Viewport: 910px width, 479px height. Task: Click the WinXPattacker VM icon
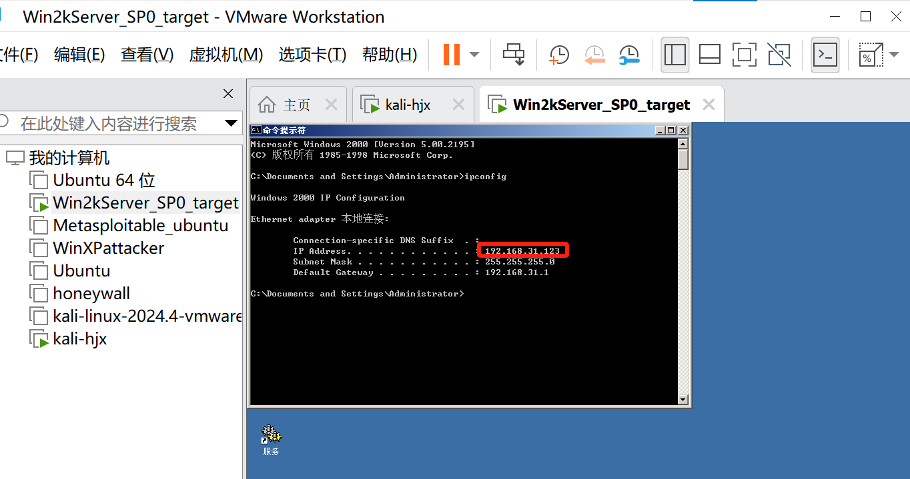click(39, 248)
